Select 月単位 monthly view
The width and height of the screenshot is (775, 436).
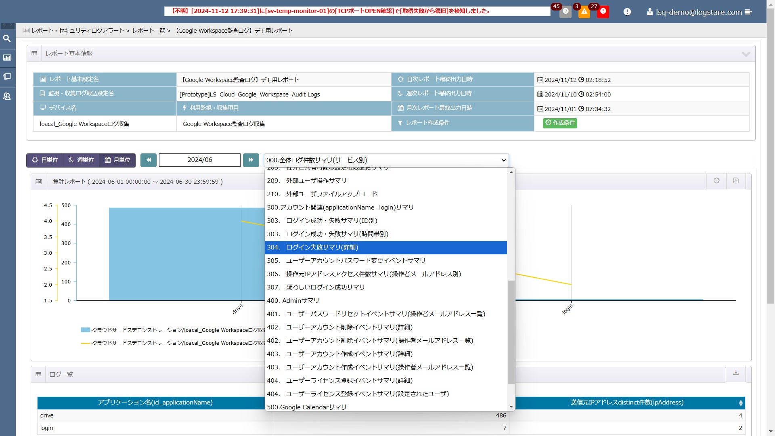tap(117, 160)
